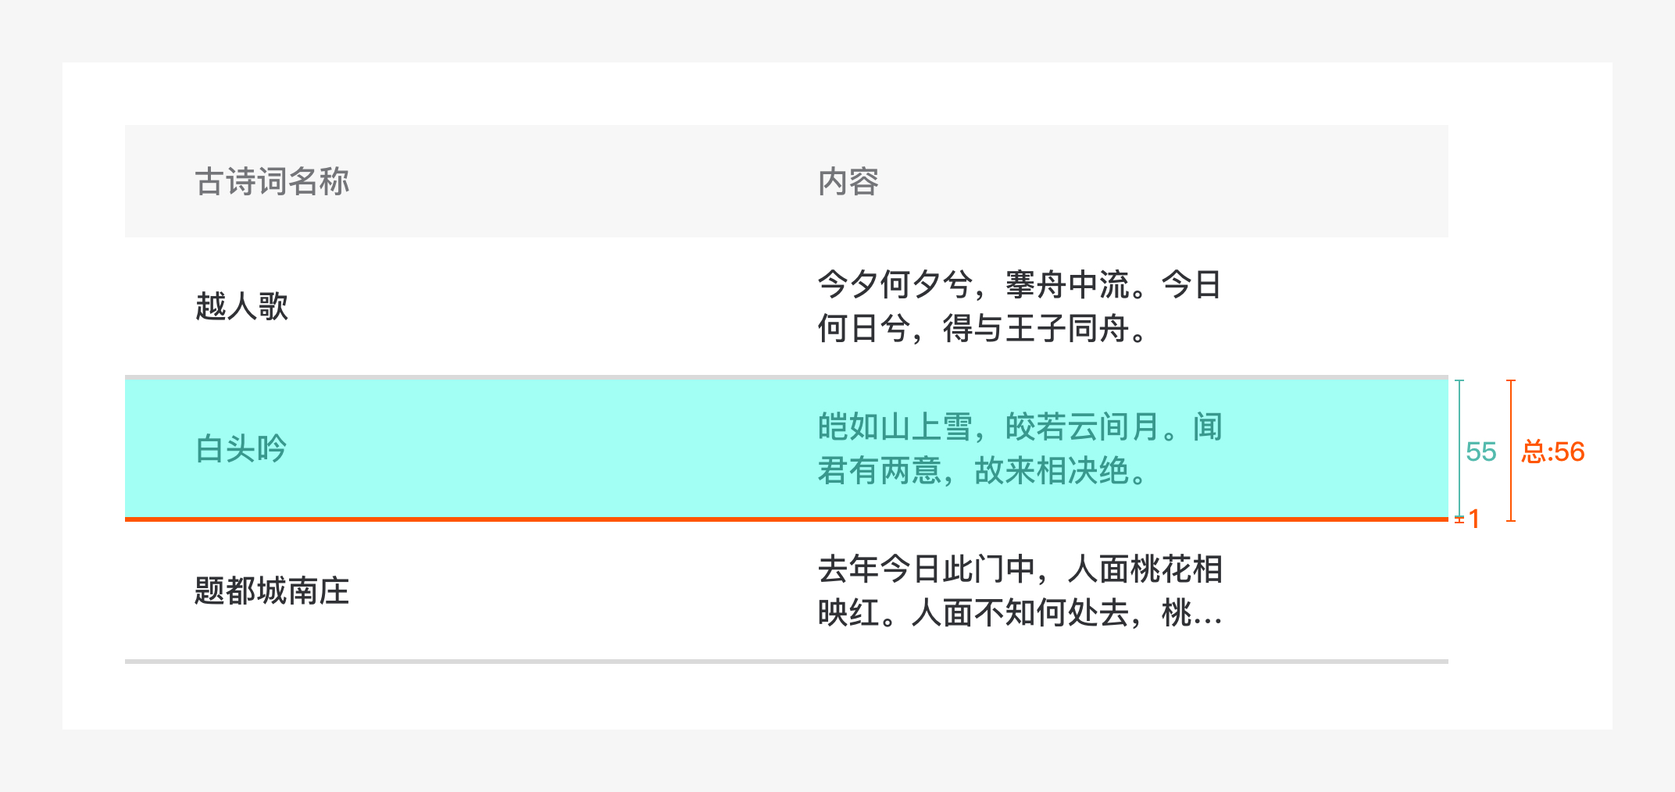Click the truncated poem starting with 去年今日此门中

(x=1019, y=590)
